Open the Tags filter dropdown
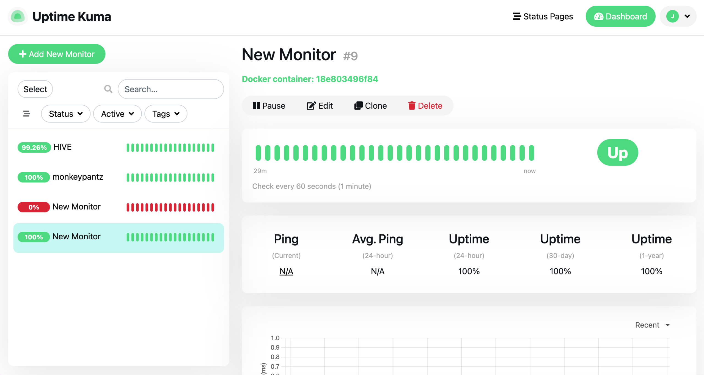 click(166, 114)
